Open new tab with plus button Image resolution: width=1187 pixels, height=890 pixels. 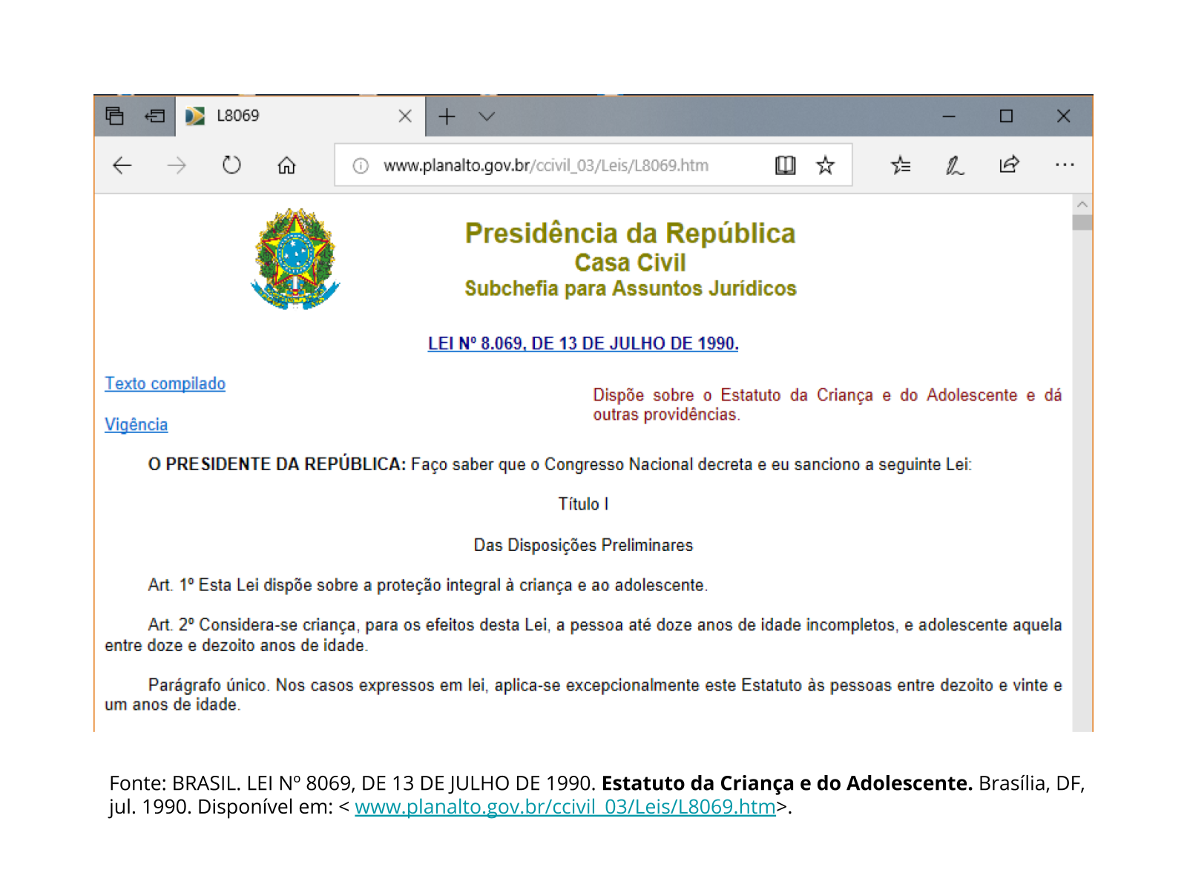click(447, 116)
